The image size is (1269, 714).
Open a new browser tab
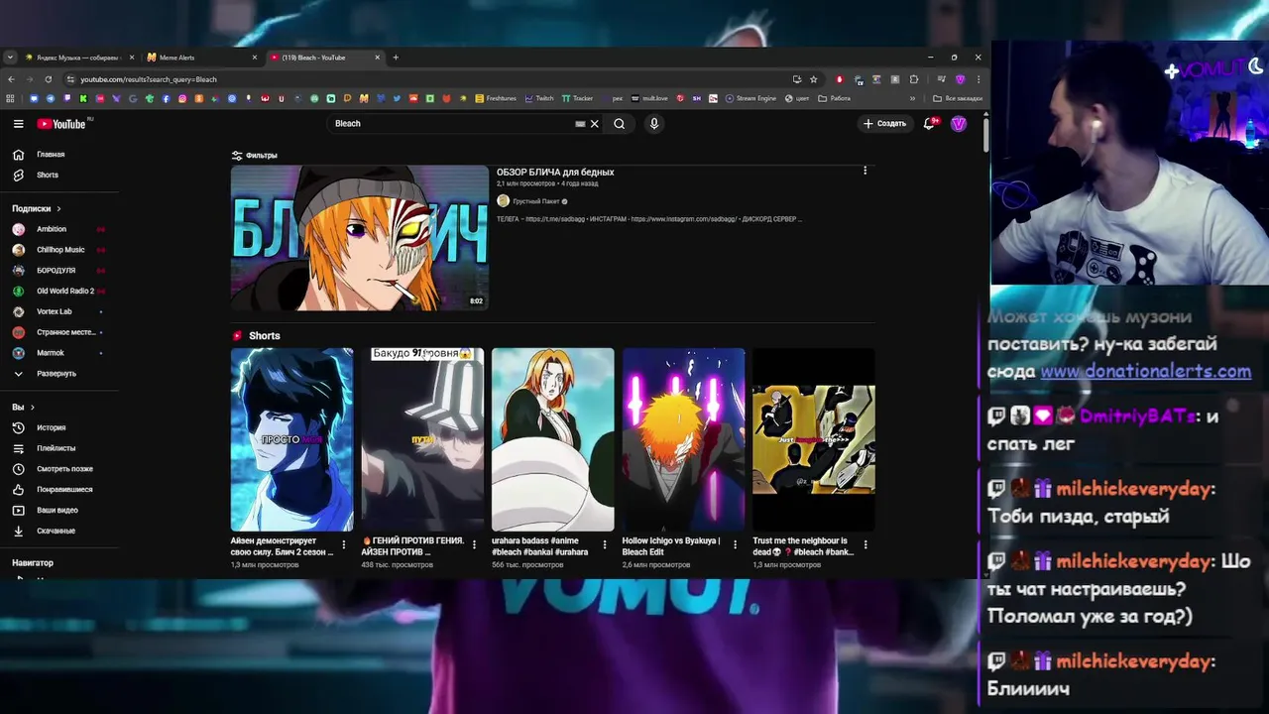coord(396,58)
